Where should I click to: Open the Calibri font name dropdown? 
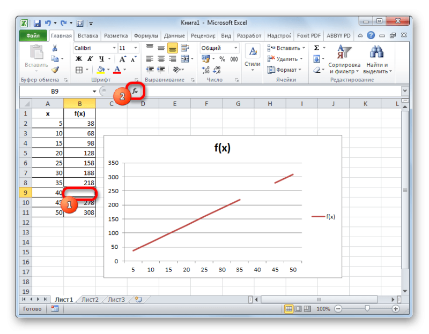tap(114, 48)
